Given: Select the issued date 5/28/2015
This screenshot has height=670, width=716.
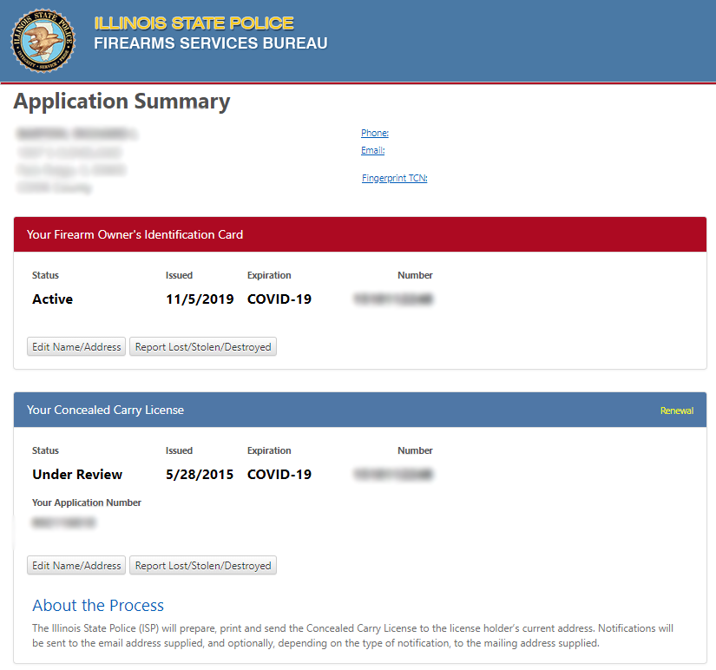Looking at the screenshot, I should tap(200, 475).
